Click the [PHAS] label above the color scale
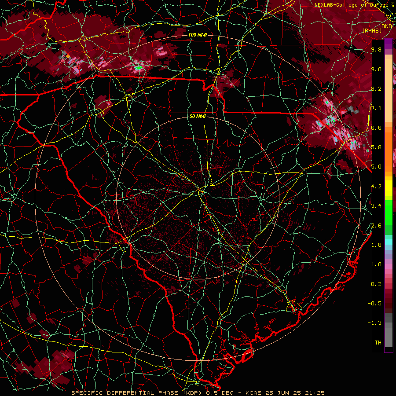The width and height of the screenshot is (396, 396). coord(372,30)
